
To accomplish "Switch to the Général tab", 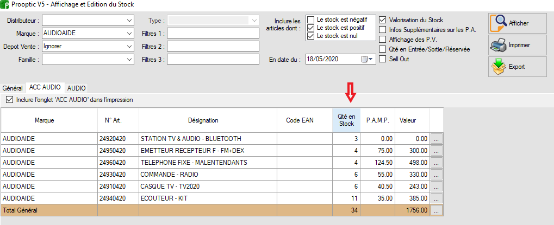I will click(x=13, y=88).
